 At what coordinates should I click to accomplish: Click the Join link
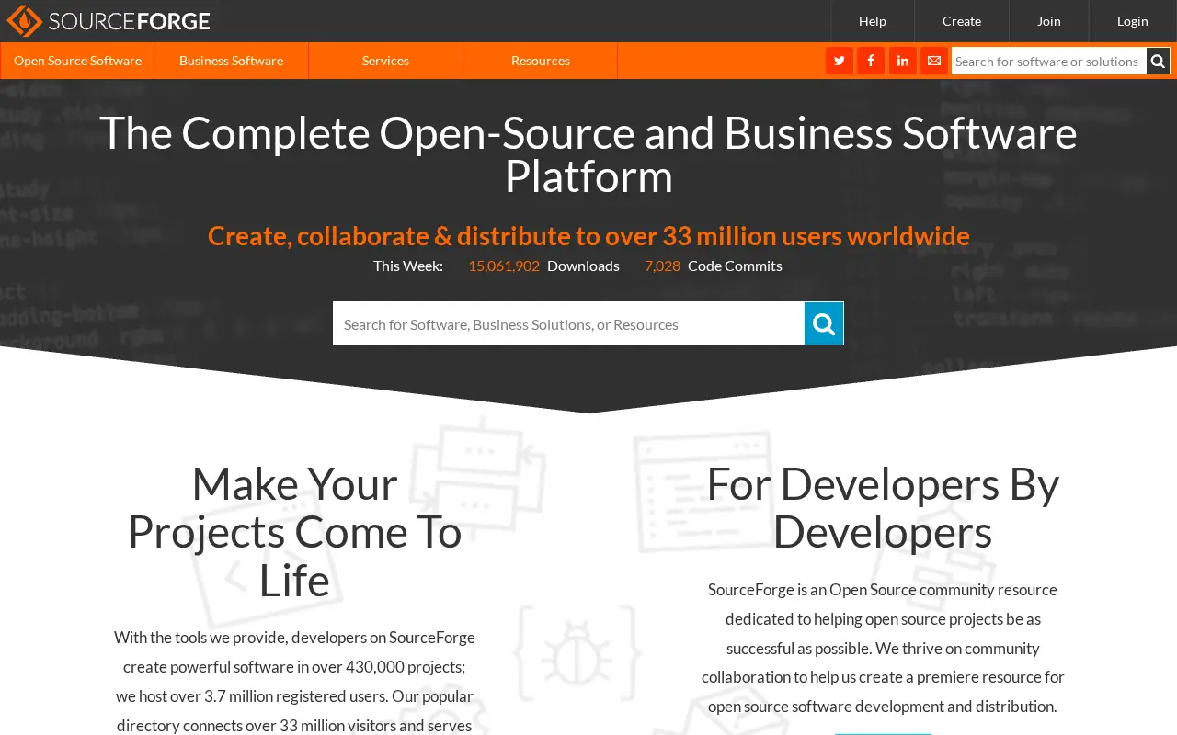coord(1049,21)
